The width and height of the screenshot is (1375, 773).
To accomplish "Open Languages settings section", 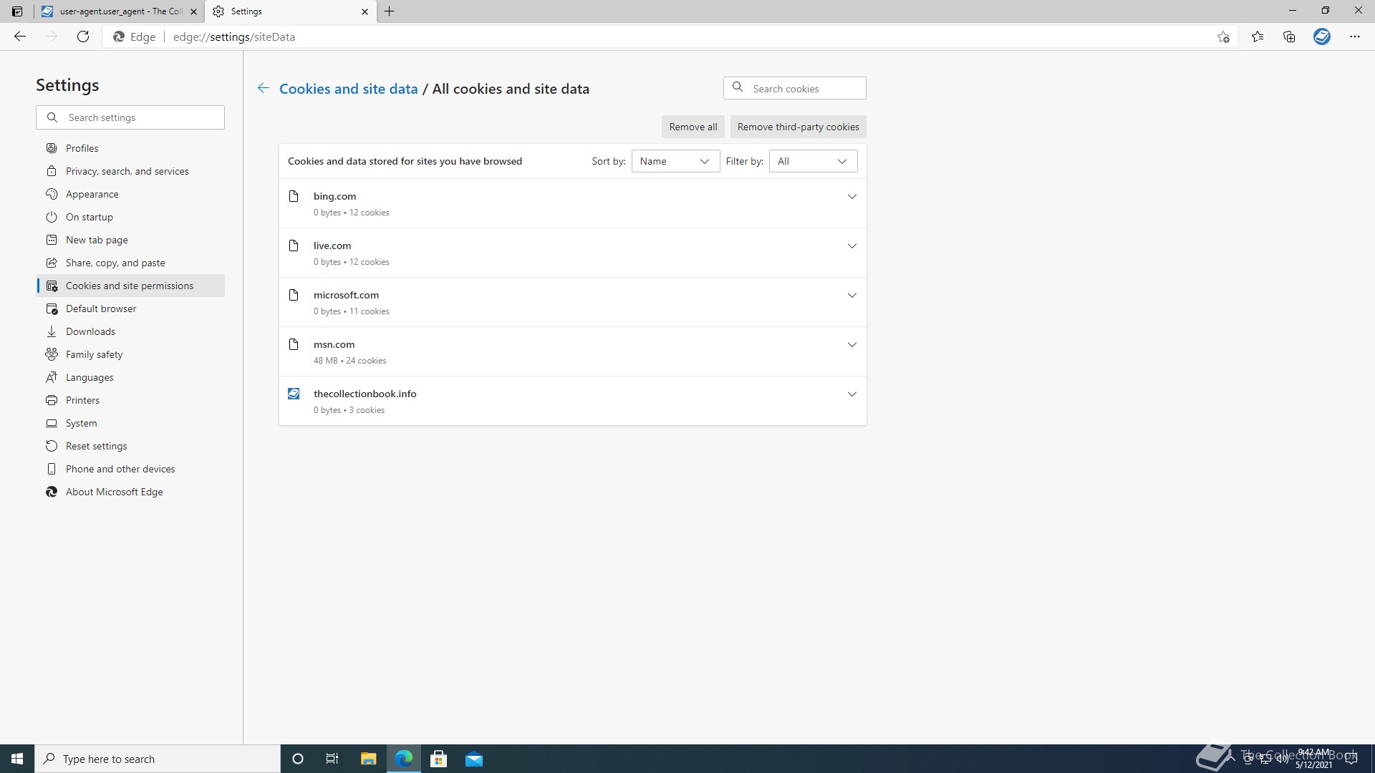I will 130,377.
